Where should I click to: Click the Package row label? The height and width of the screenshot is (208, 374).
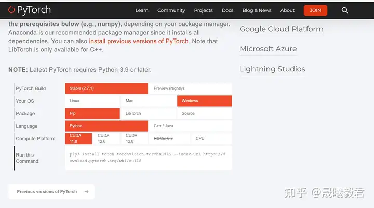pos(25,114)
